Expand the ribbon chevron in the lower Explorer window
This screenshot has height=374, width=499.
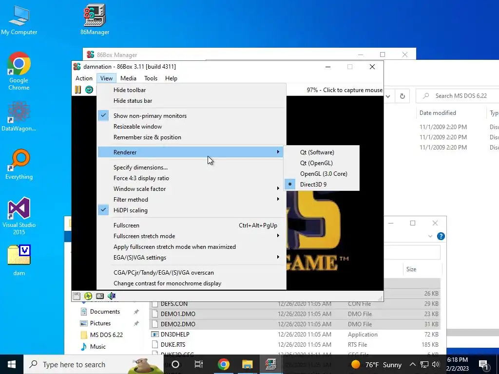click(x=430, y=236)
